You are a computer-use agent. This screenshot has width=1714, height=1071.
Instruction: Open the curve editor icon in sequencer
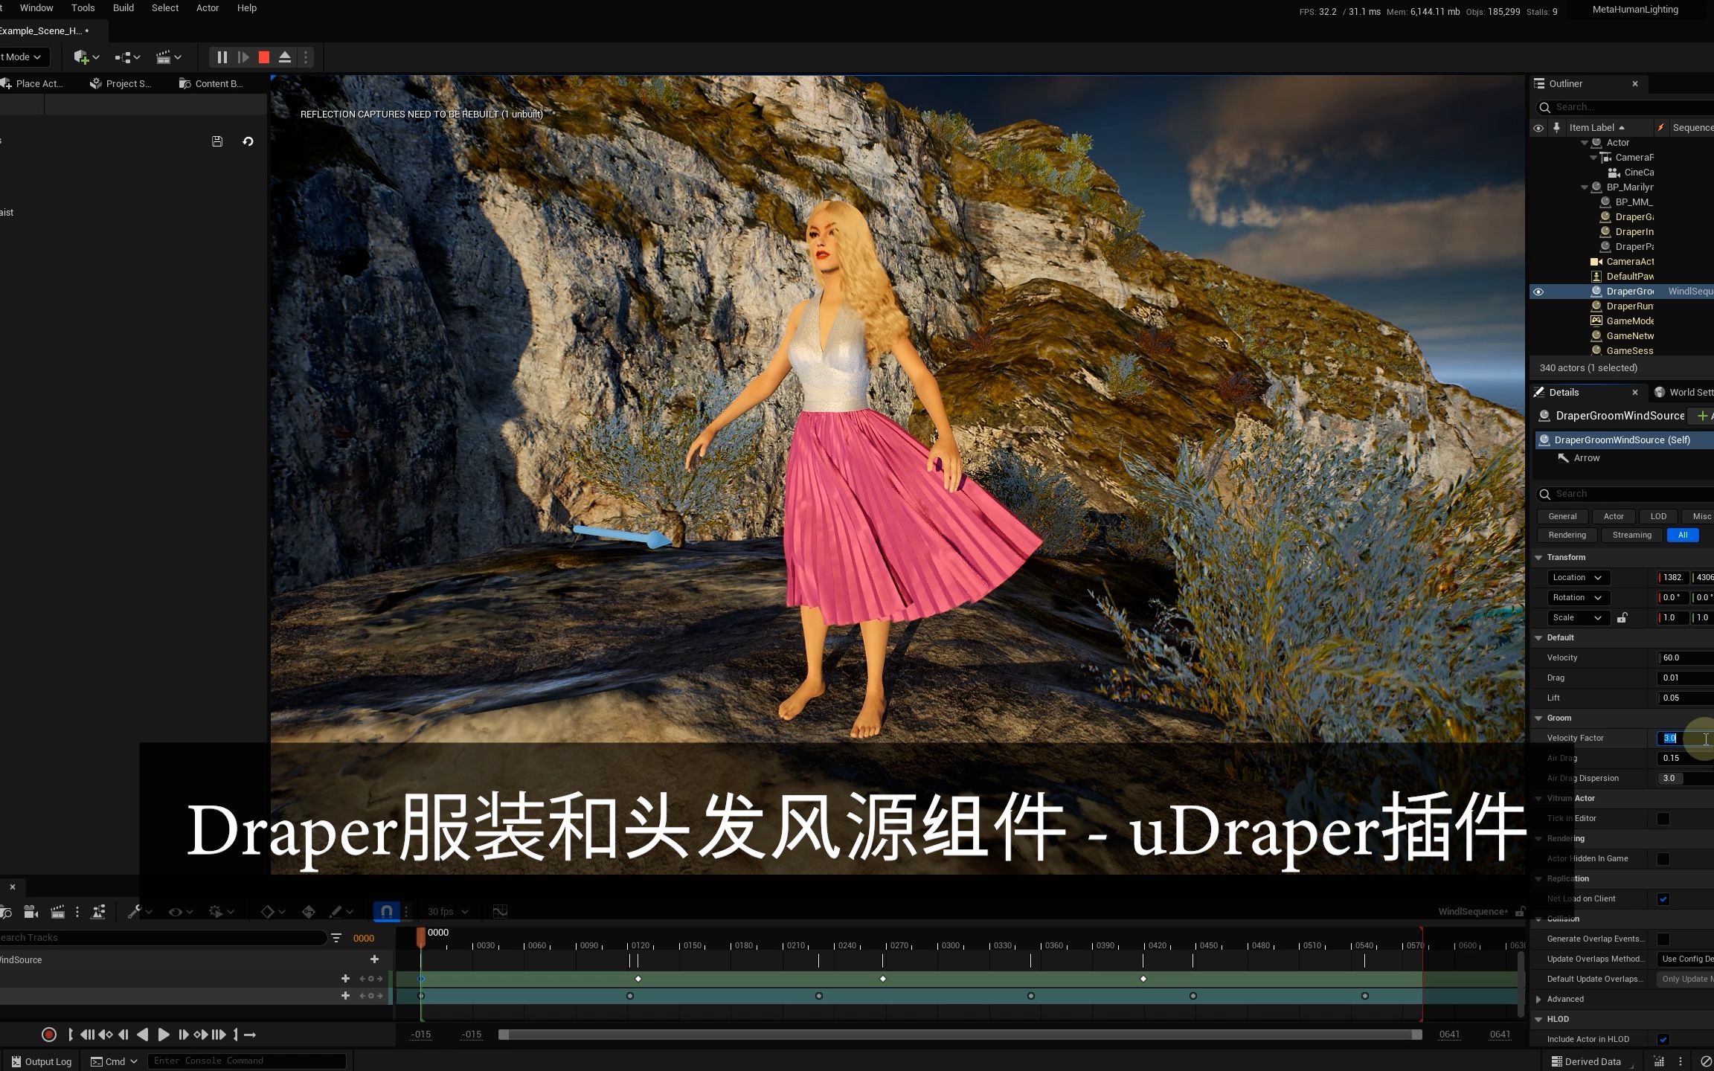[x=500, y=911]
